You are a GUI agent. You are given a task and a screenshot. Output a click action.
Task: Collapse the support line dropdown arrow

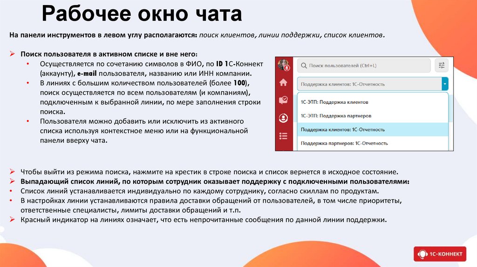point(445,84)
